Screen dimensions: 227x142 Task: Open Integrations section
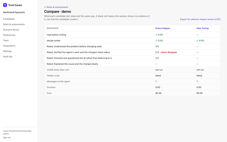pyautogui.click(x=9, y=46)
